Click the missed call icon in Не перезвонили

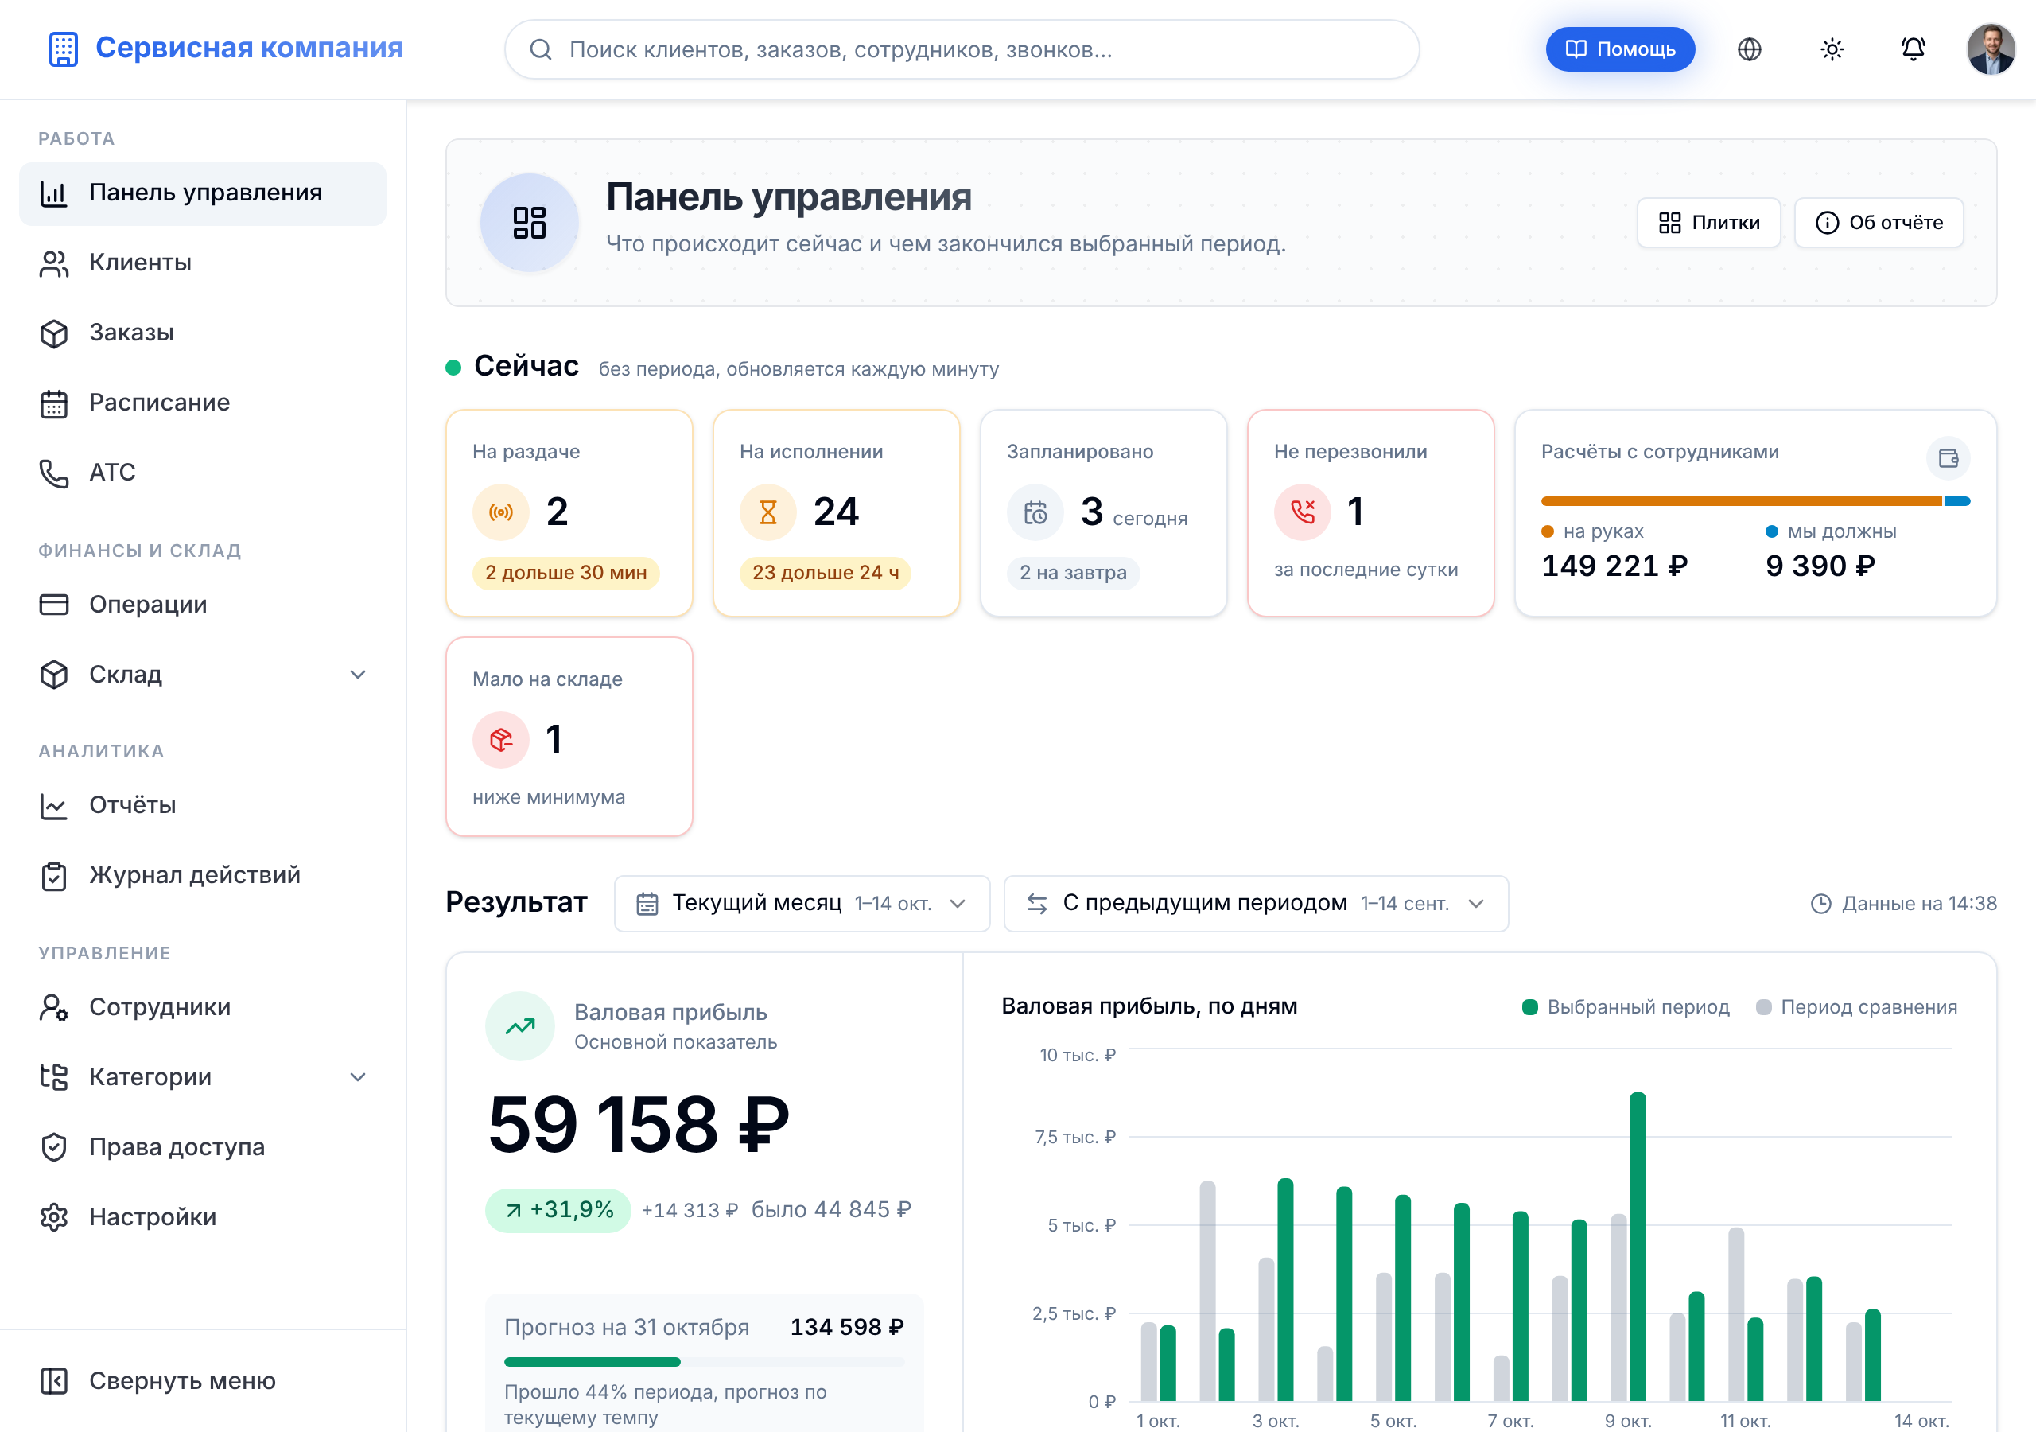click(1303, 512)
